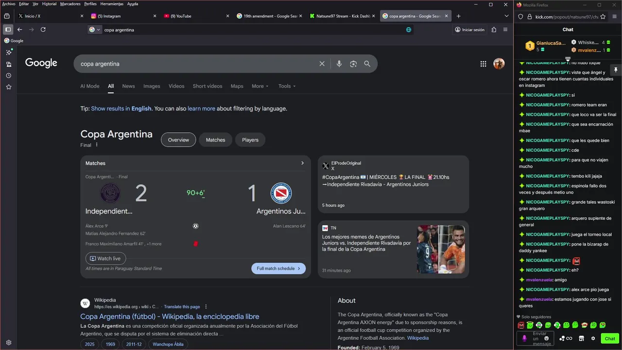Switch to the Inicio / X tab
Viewport: 622px width, 350px height.
[x=51, y=16]
